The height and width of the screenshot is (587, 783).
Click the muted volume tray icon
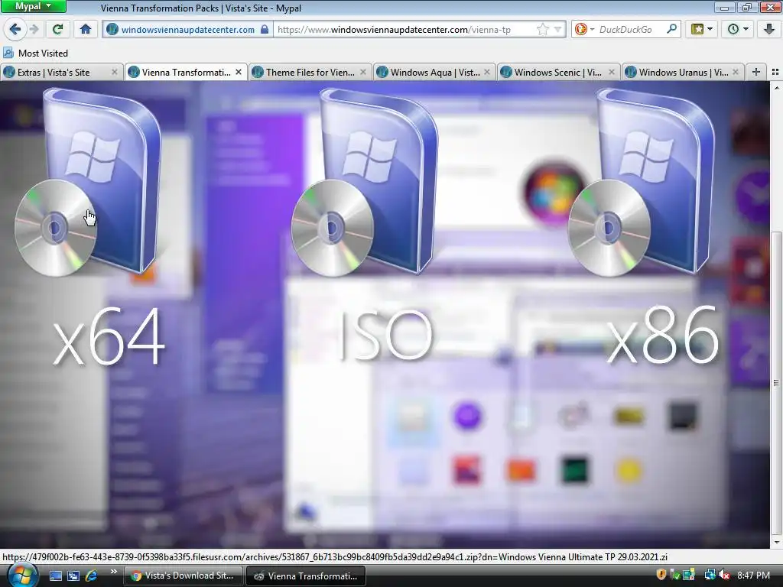click(x=723, y=575)
